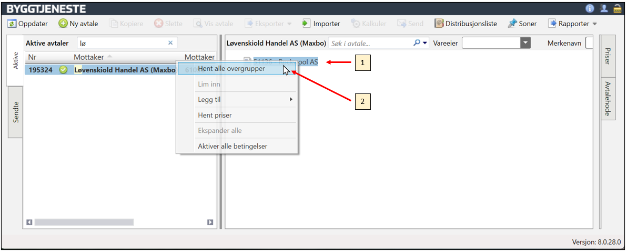This screenshot has width=627, height=252.
Task: Open the Rapporter dropdown menu
Action: (594, 24)
